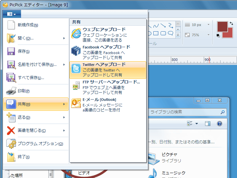Reset colors to default black and white
237x178 pixels.
click(218, 36)
